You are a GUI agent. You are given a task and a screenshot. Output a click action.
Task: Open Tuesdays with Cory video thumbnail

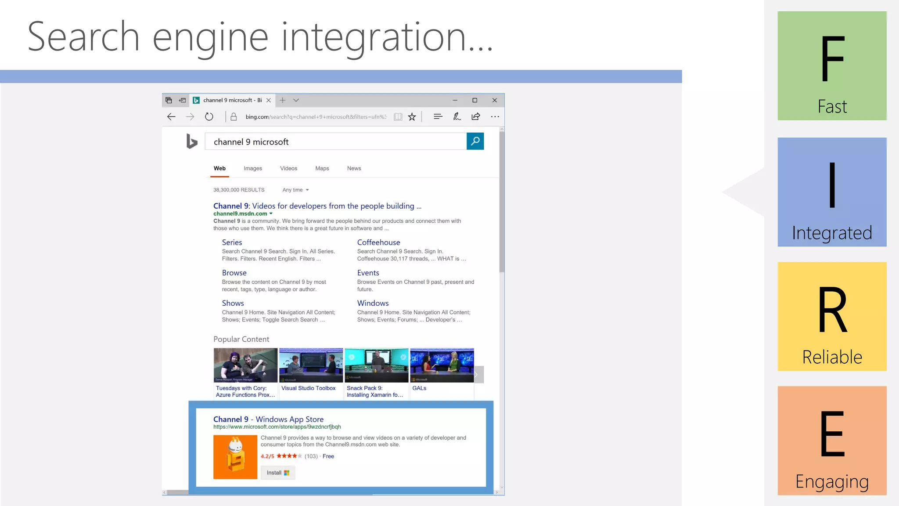click(x=245, y=365)
